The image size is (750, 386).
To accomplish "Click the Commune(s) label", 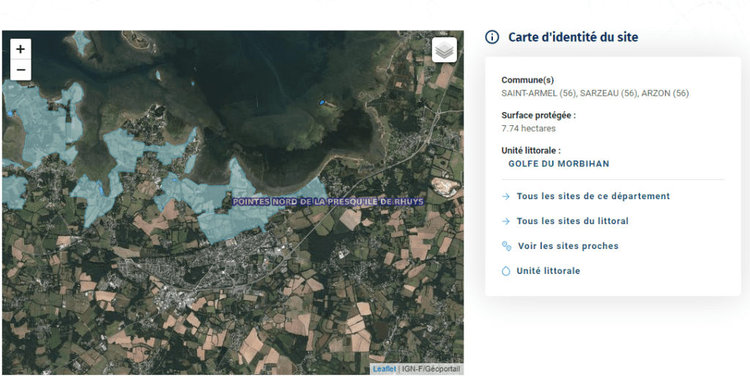I will click(x=527, y=80).
